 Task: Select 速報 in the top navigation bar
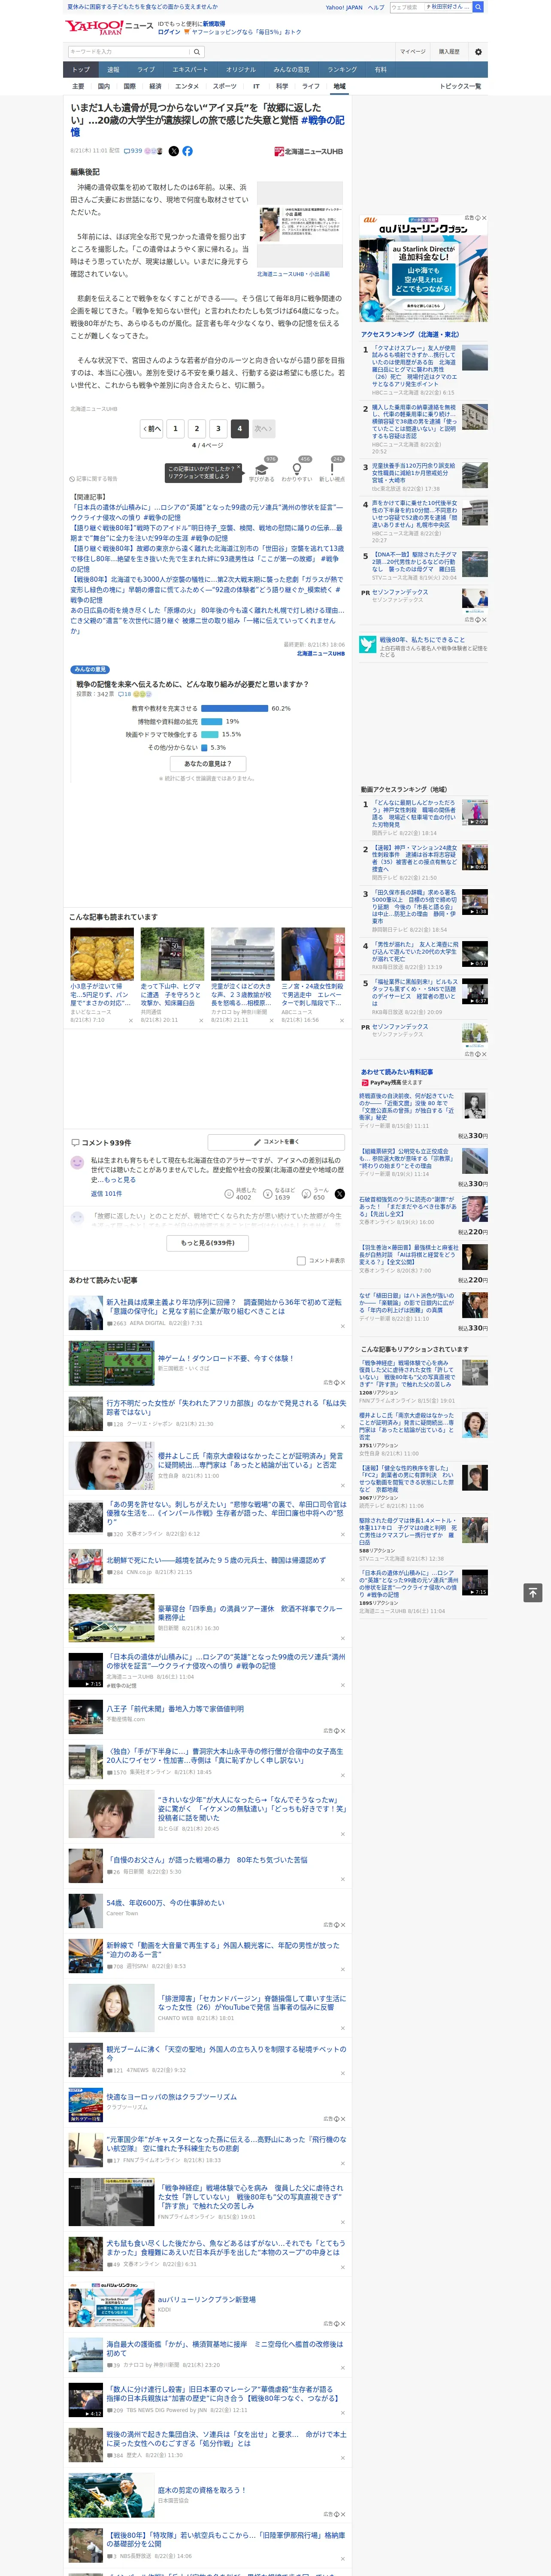113,70
